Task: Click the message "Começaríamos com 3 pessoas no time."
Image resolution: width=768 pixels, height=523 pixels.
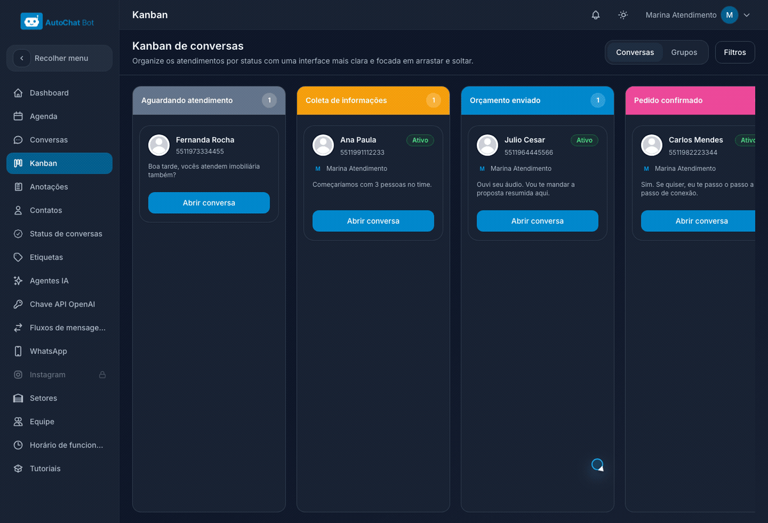Action: pyautogui.click(x=372, y=184)
